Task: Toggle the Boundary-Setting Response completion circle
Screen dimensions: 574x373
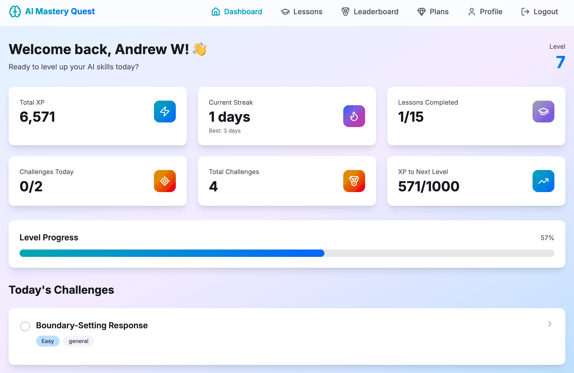Action: 25,326
